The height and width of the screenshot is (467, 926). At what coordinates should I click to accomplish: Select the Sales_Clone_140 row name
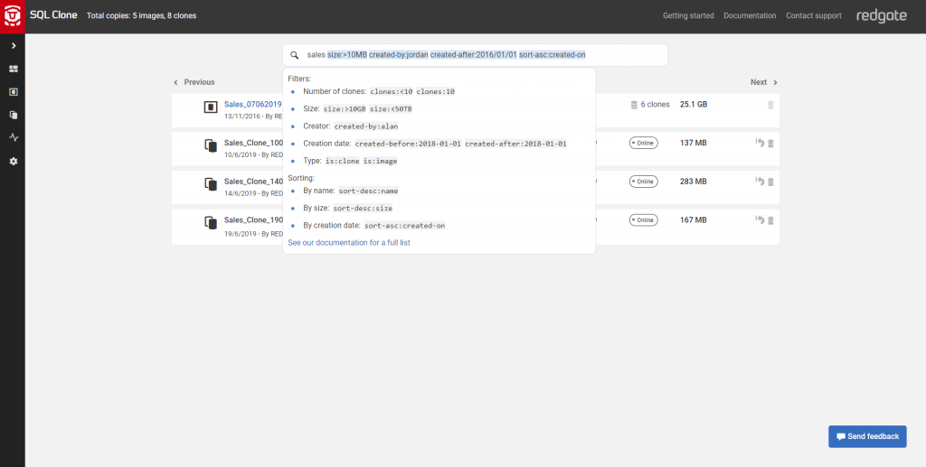tap(253, 181)
